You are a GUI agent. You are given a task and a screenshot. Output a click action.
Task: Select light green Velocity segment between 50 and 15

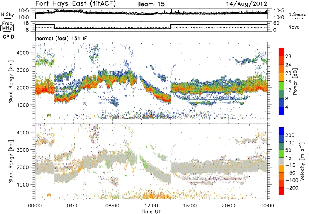pyautogui.click(x=282, y=154)
